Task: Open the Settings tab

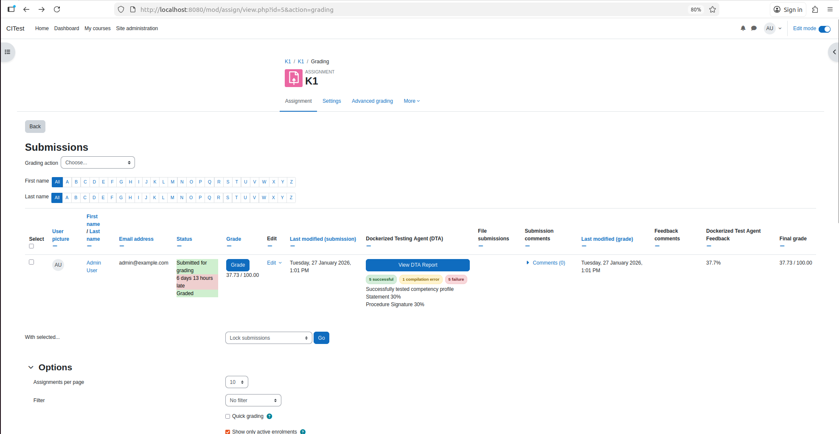Action: 331,101
